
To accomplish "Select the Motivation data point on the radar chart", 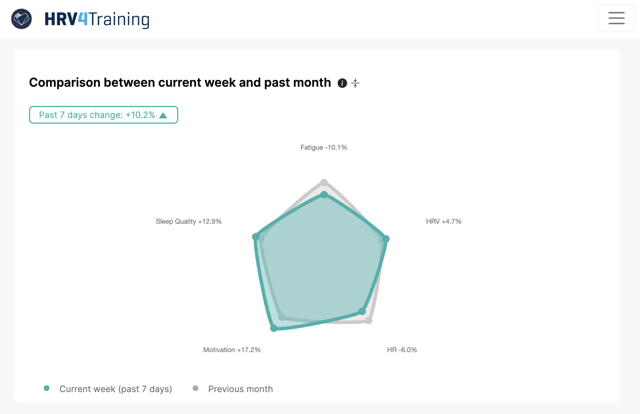I will [274, 329].
